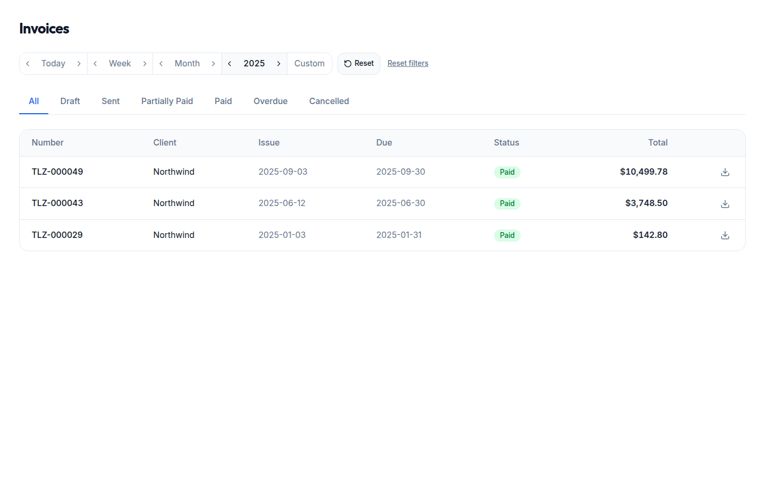Open invoice number TLZ-000029

[x=57, y=235]
